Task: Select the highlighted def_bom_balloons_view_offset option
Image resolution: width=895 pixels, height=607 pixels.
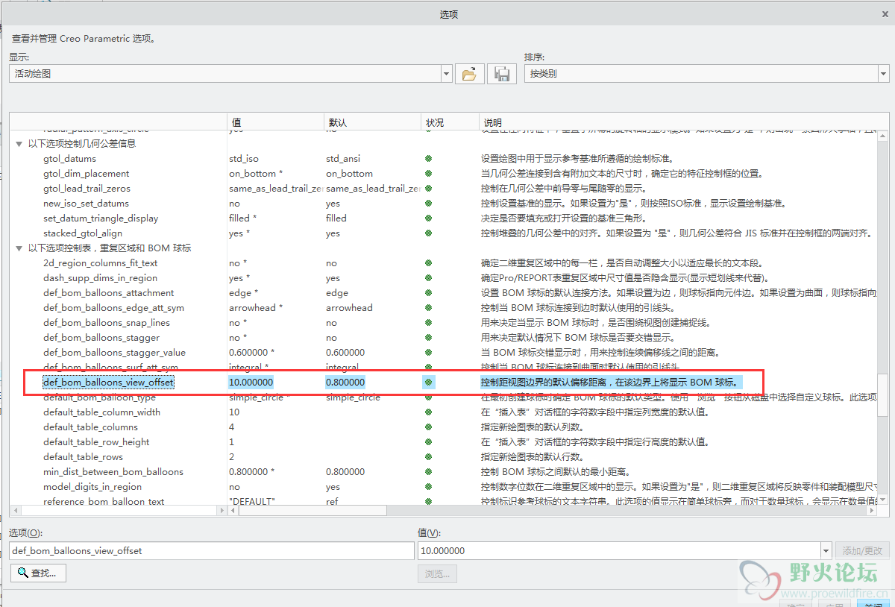Action: (x=108, y=383)
